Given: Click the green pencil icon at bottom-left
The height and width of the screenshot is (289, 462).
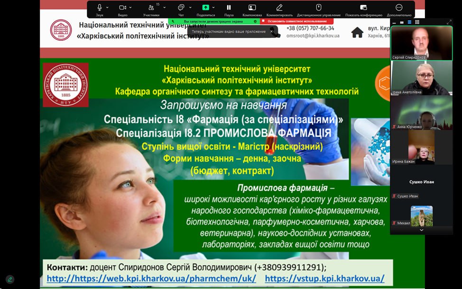Looking at the screenshot, I should (x=9, y=279).
